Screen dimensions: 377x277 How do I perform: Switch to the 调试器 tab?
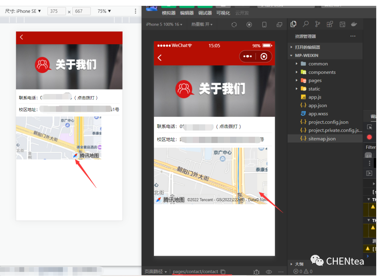pos(205,13)
